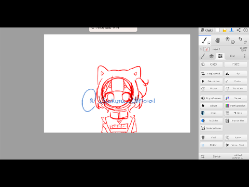Select the Edit filters sliders tab
Image resolution: width=249 pixels, height=187 pixels.
tap(220, 56)
